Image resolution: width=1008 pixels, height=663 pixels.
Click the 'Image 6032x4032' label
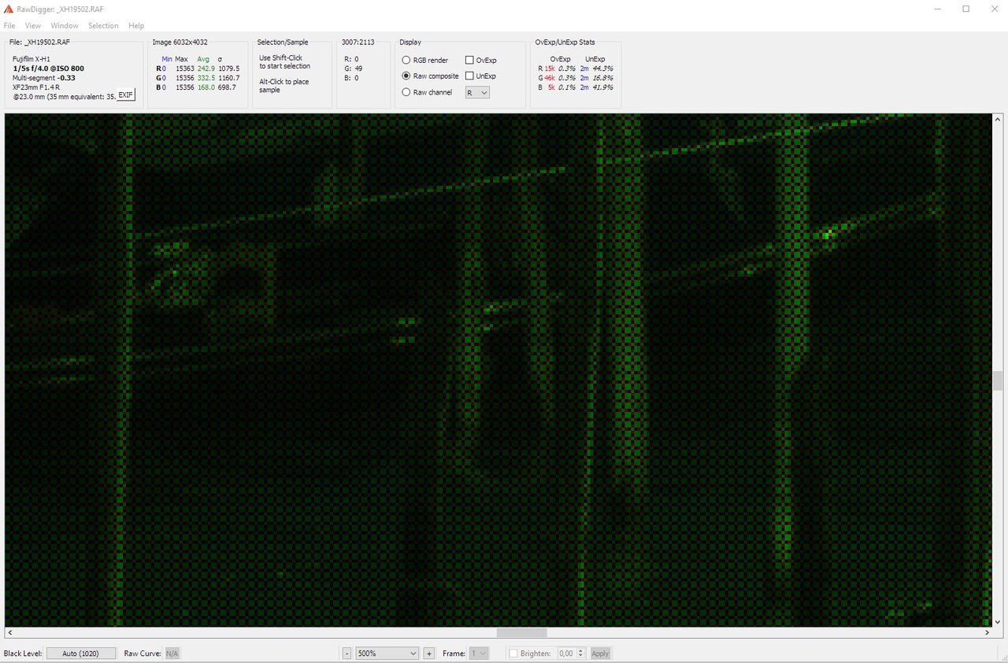click(x=180, y=42)
